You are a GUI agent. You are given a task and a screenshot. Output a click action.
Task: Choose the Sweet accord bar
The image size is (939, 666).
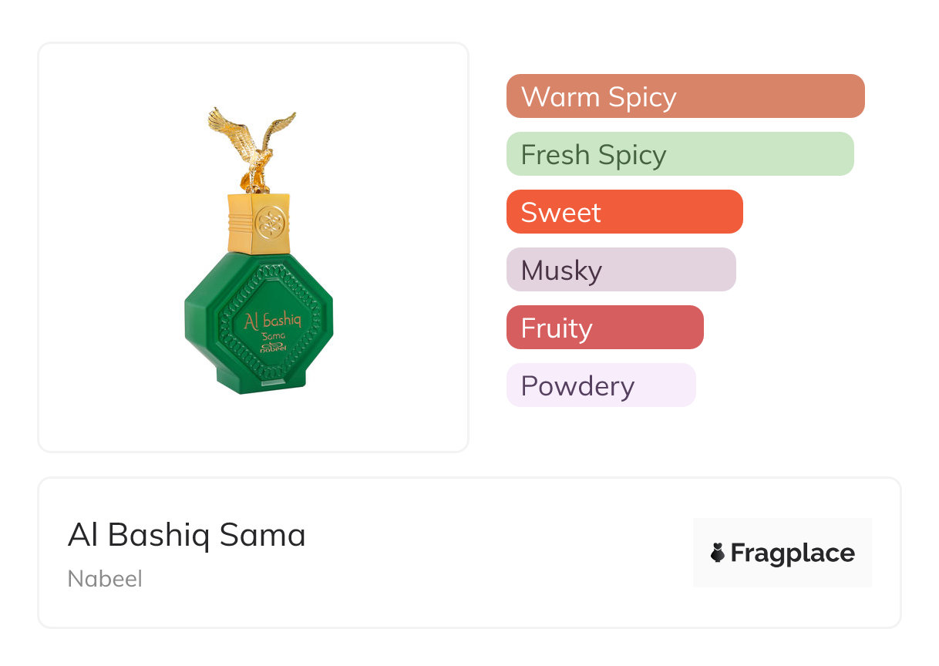click(x=624, y=212)
